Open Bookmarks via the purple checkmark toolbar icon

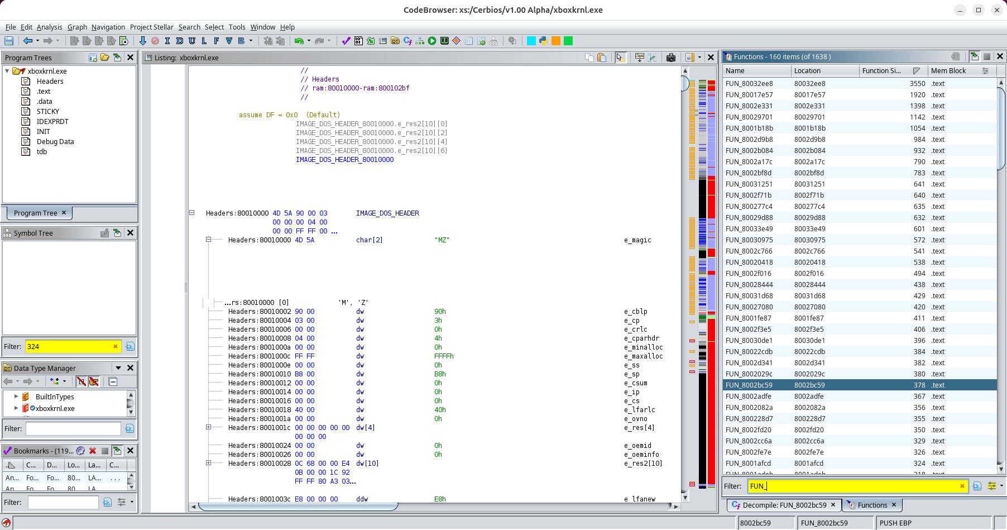click(346, 41)
